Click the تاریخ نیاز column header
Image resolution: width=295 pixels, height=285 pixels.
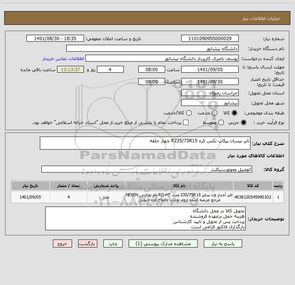coord(30,186)
